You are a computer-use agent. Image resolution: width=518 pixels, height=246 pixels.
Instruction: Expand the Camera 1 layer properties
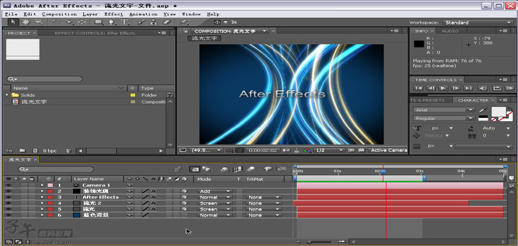42,185
